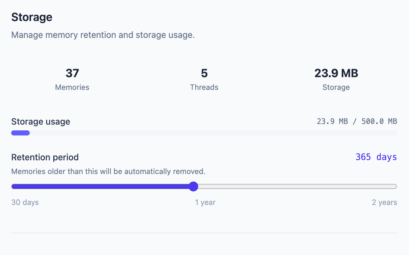Click the "23.9 MB / 500.0 MB" usage text

357,121
